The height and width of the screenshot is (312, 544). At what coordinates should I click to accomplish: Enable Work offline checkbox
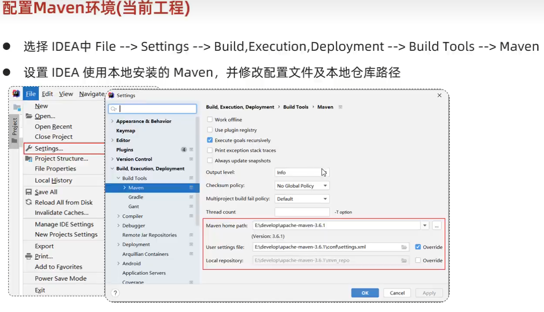tap(210, 119)
